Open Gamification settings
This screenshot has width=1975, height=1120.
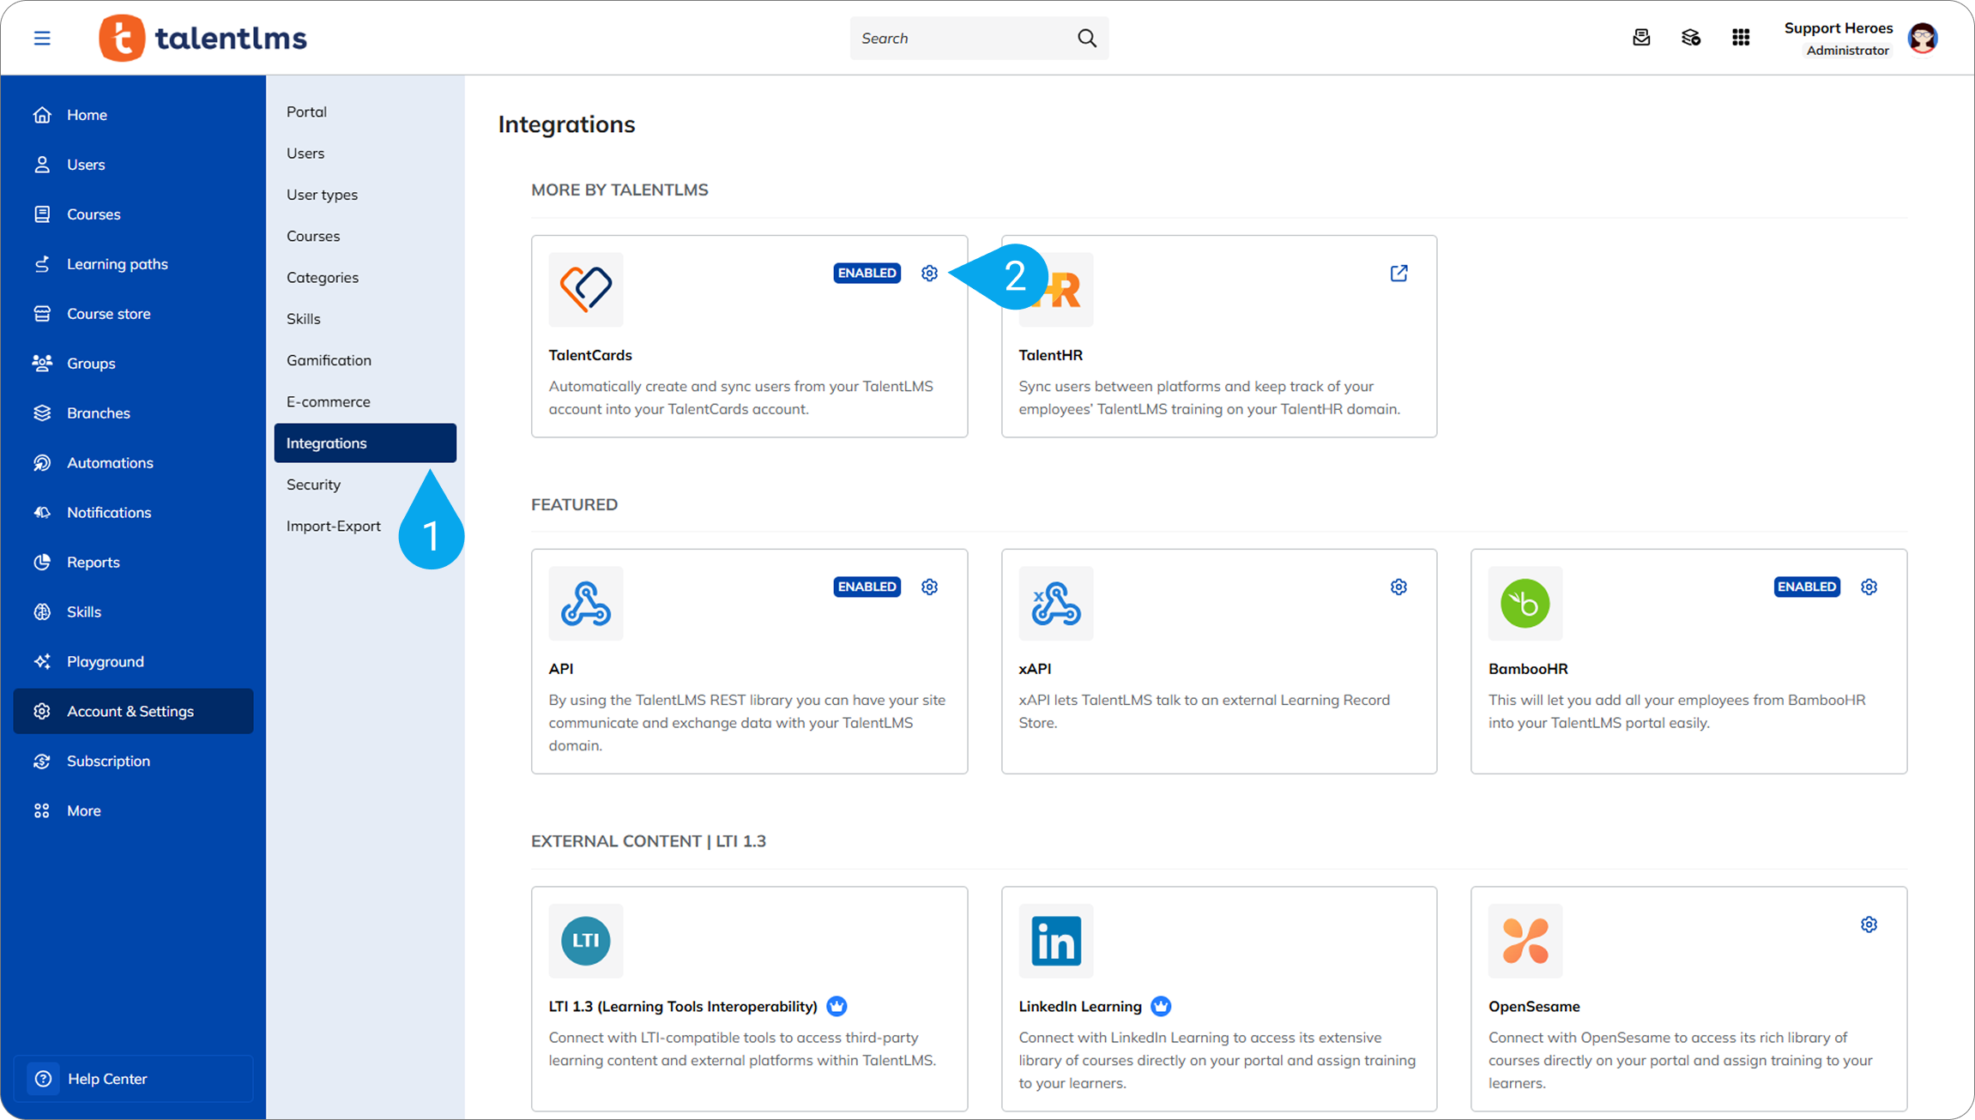365,360
